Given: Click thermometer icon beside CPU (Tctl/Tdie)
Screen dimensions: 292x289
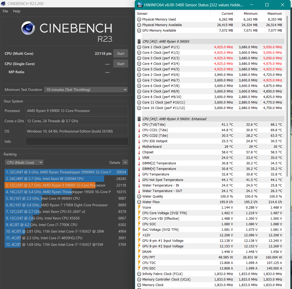Looking at the screenshot, I should tap(139, 125).
